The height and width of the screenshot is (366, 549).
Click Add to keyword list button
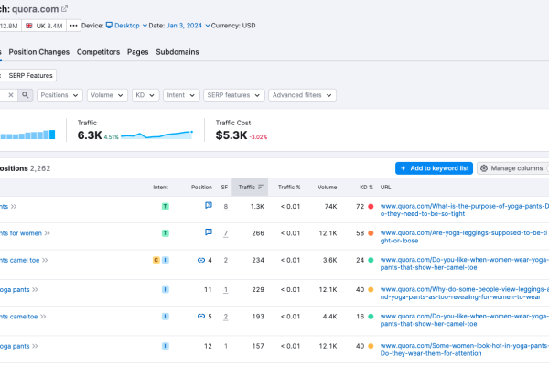pyautogui.click(x=434, y=168)
